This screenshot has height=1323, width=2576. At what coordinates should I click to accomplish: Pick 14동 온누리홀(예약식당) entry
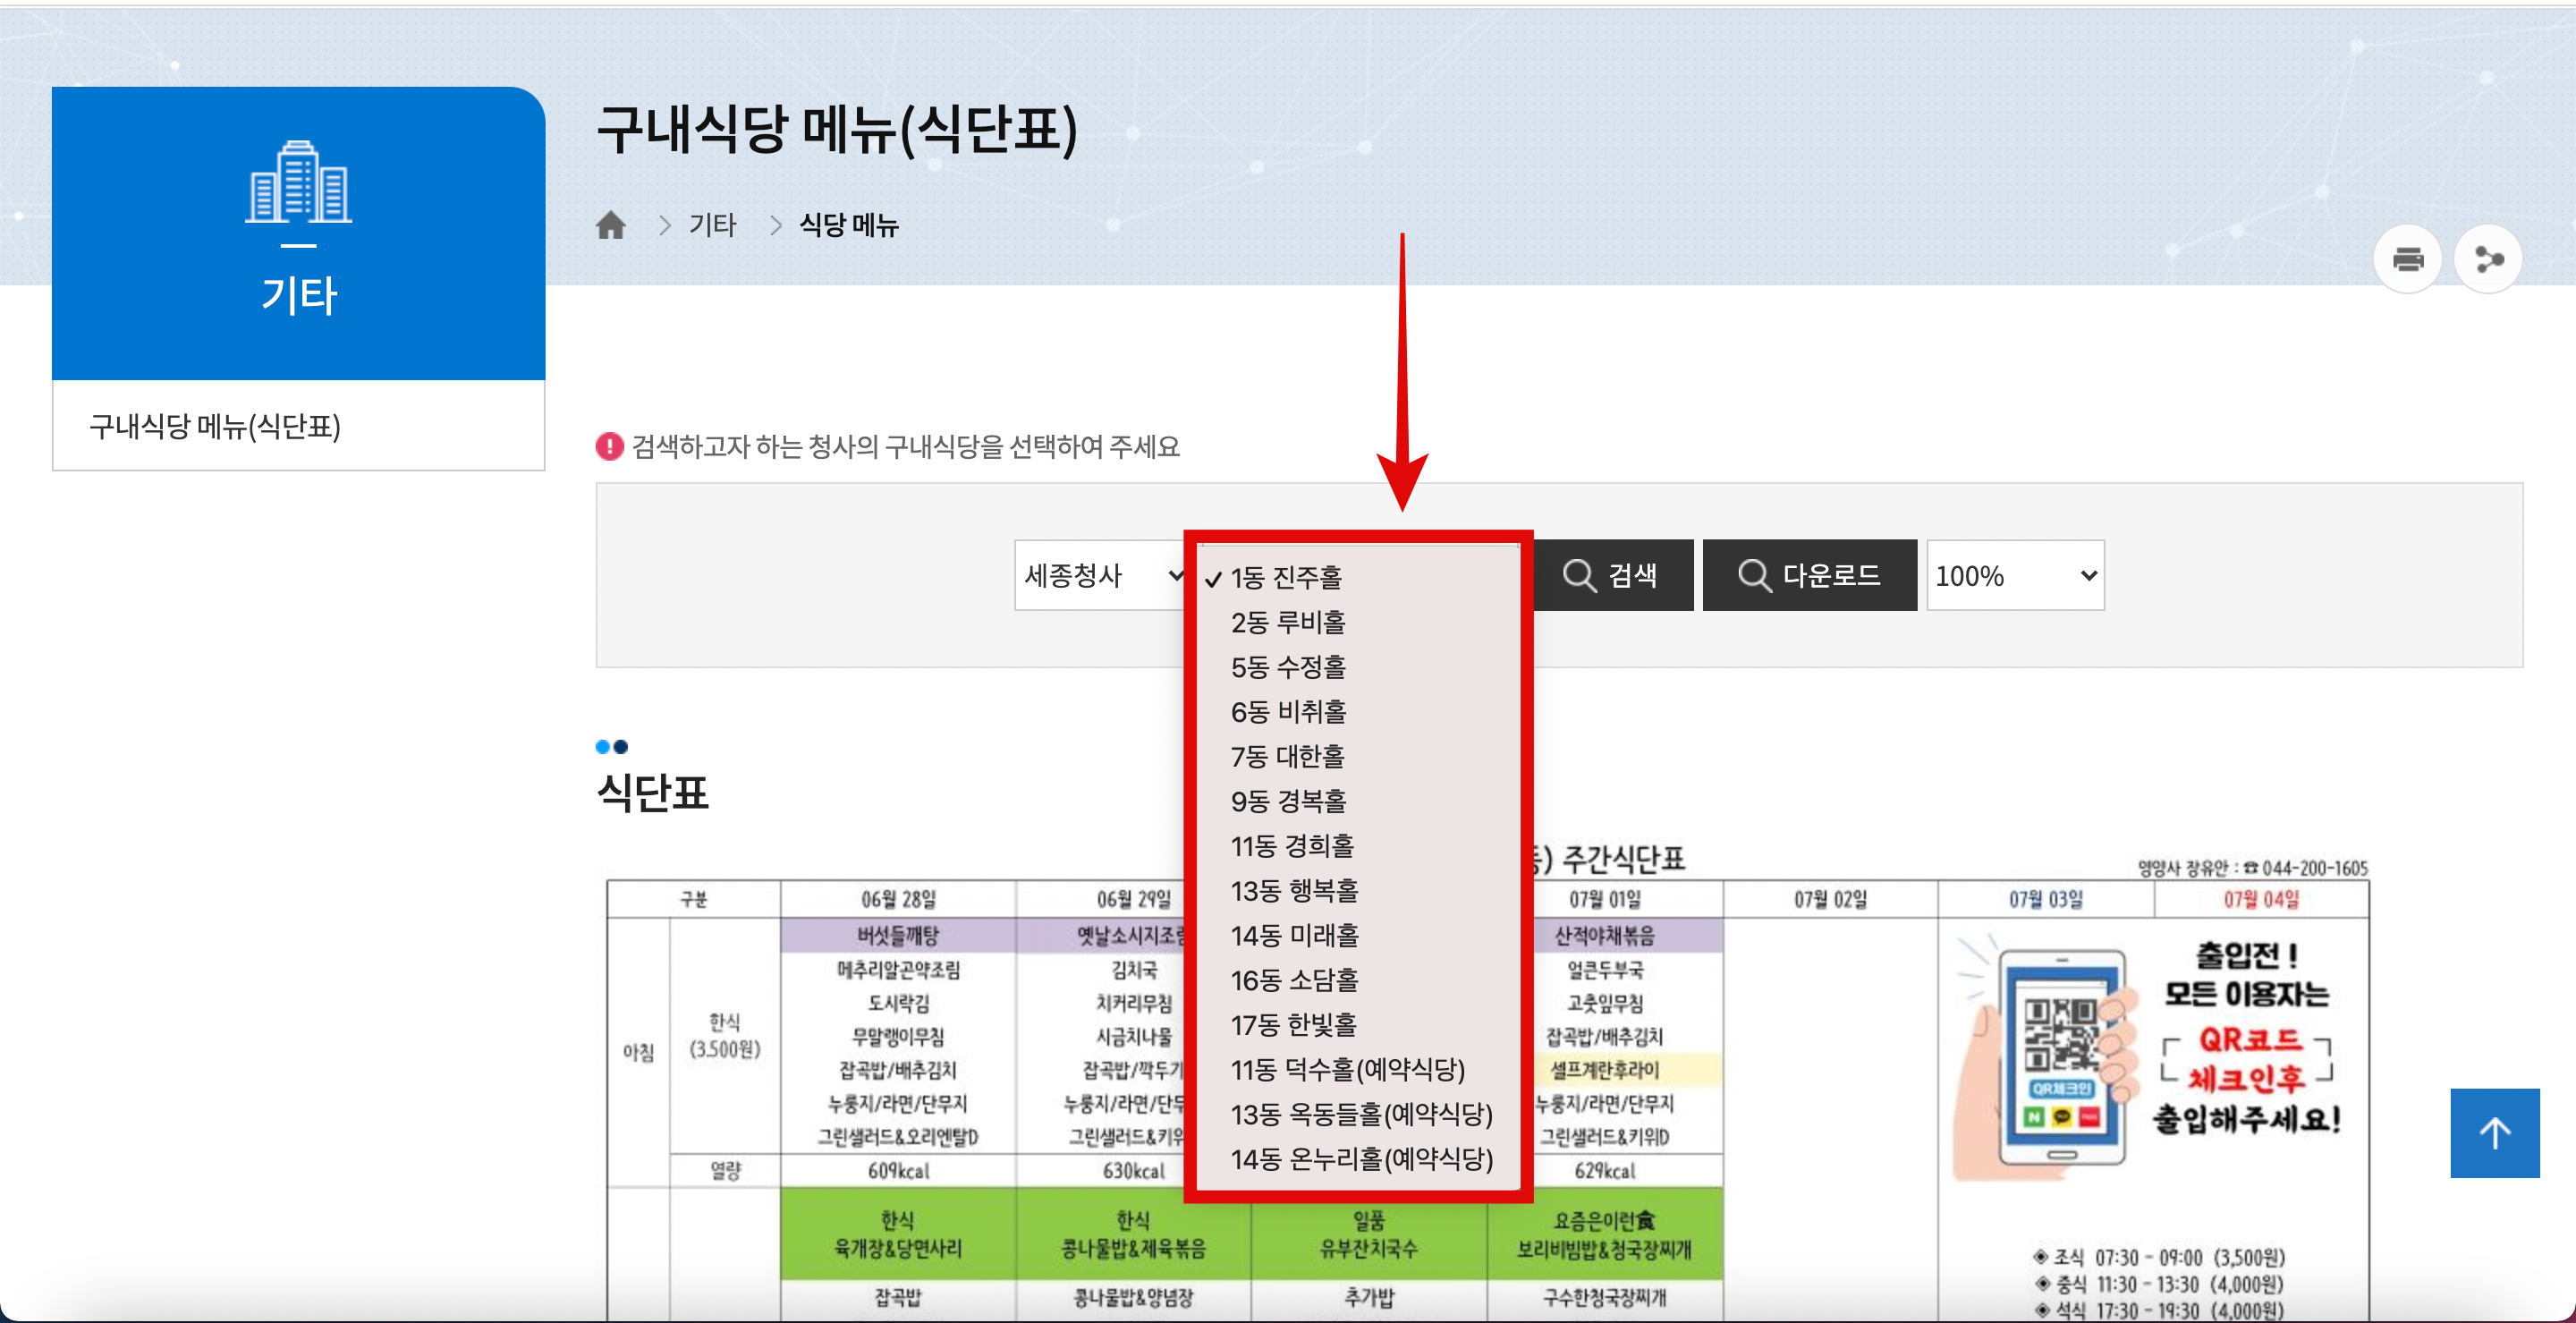tap(1361, 1159)
